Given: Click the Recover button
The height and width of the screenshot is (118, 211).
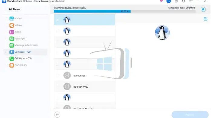Looking at the screenshot, I should [x=190, y=115].
